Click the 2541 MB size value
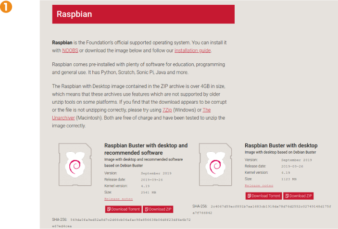This screenshot has width=338, height=229. [x=150, y=192]
